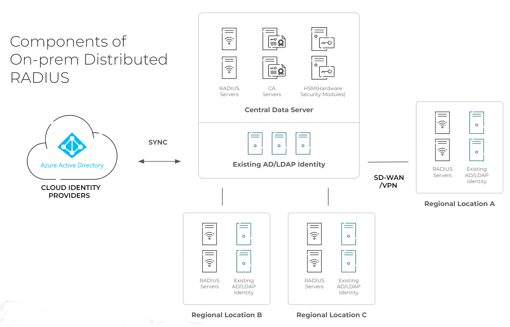Viewport: 510px width, 327px height.
Task: Select the RADIUS Servers icon in Regional Location C
Action: click(314, 234)
